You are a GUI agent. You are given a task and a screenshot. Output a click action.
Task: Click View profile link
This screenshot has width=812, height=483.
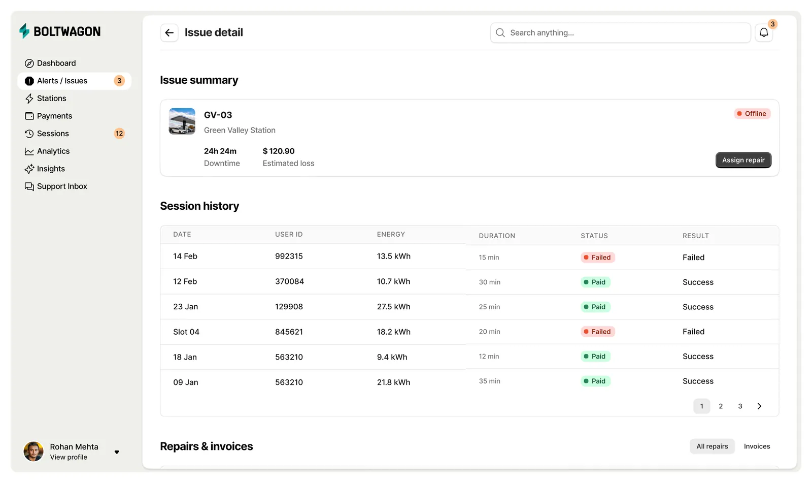[x=69, y=458]
